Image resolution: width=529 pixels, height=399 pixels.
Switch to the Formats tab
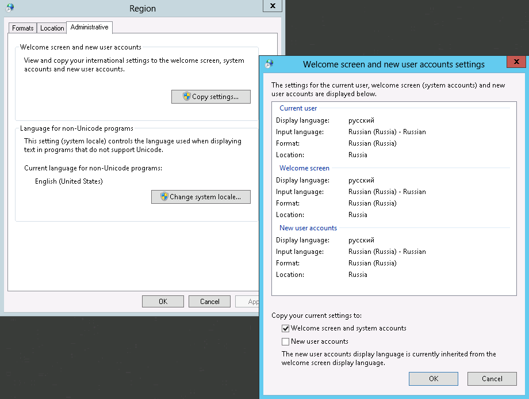pyautogui.click(x=23, y=28)
